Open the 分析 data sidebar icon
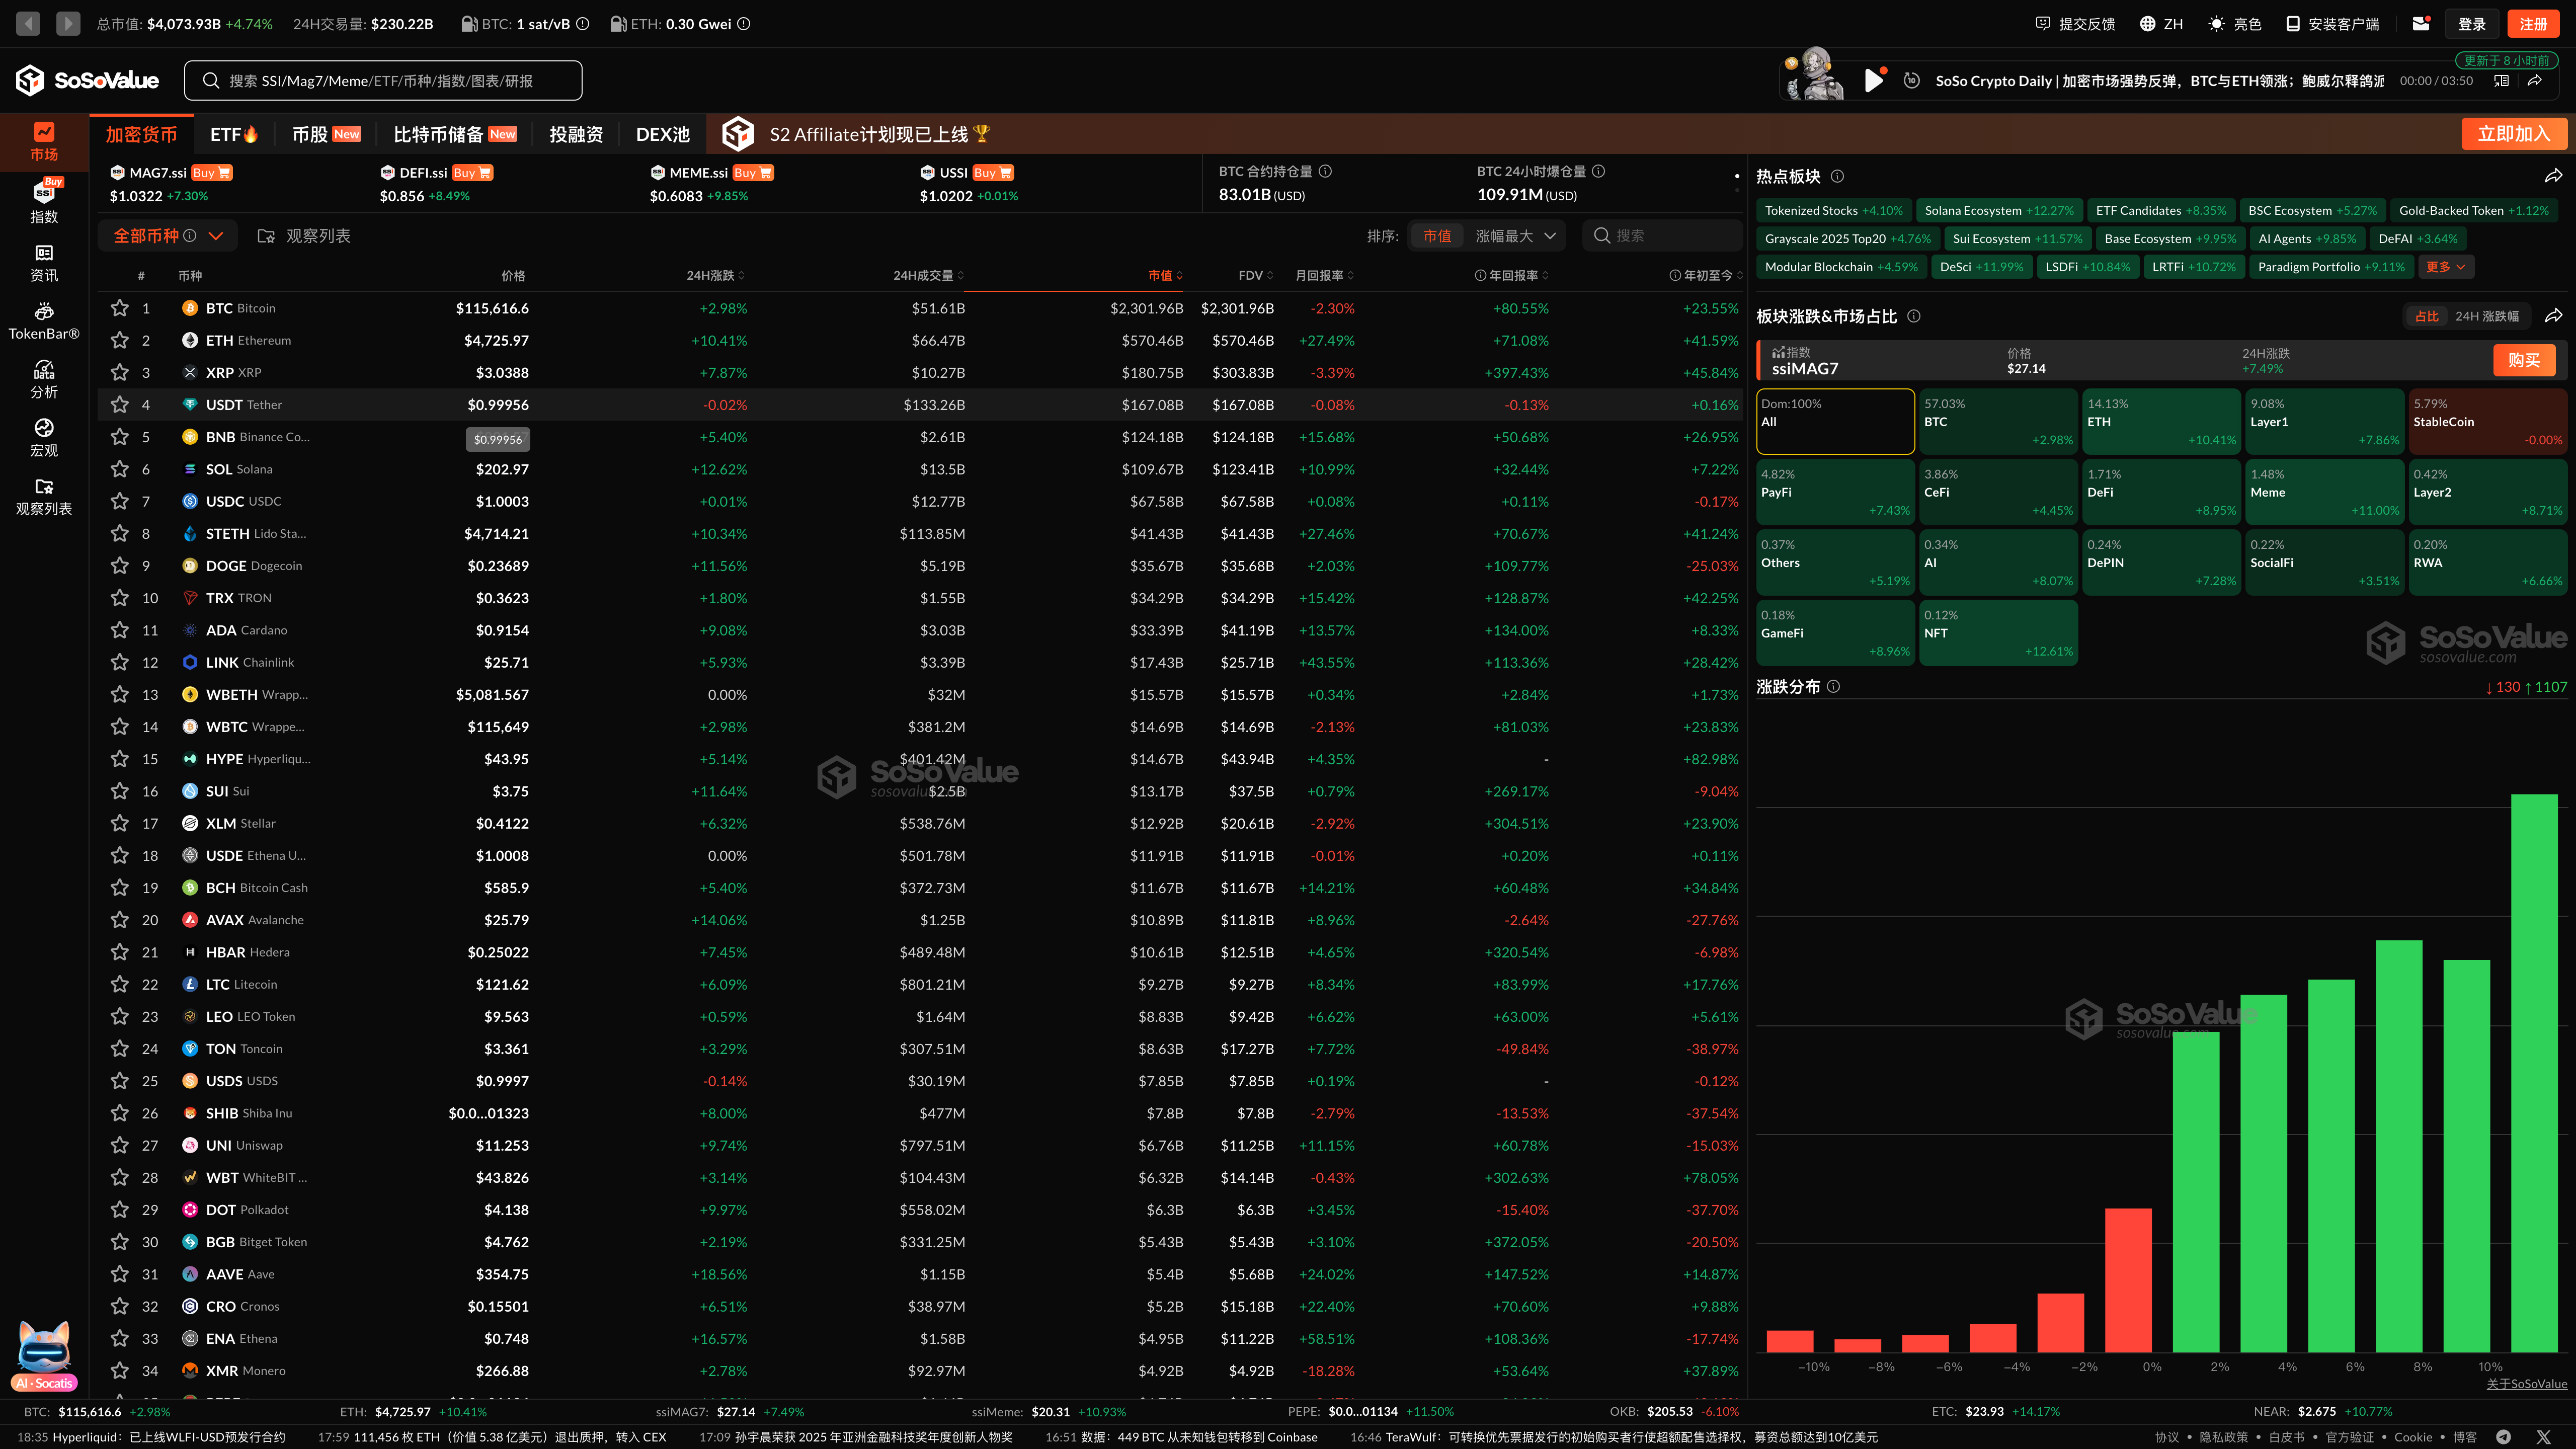The image size is (2576, 1449). tap(44, 379)
